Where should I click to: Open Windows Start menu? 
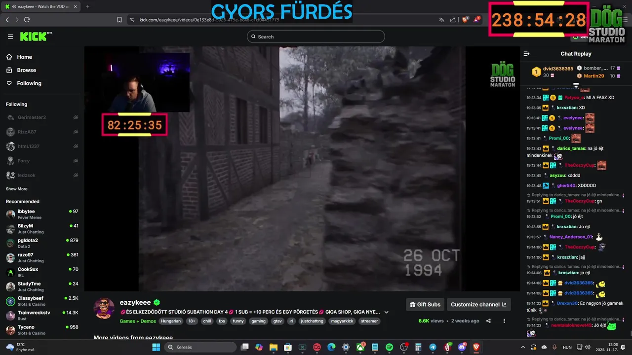(156, 347)
